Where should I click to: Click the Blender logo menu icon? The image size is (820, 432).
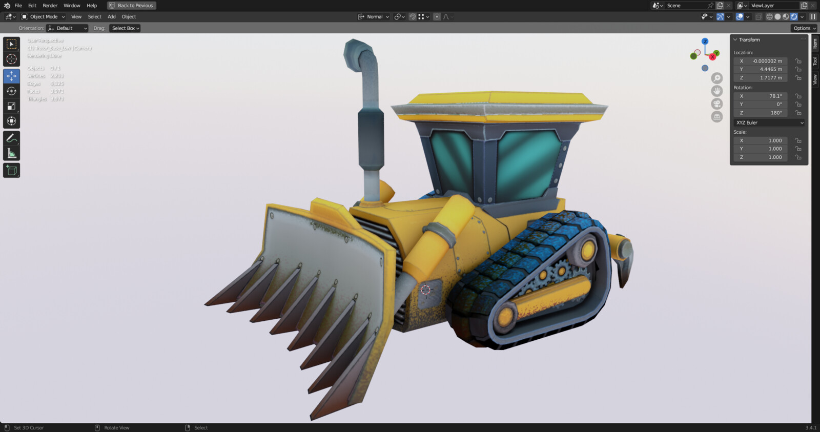click(7, 6)
